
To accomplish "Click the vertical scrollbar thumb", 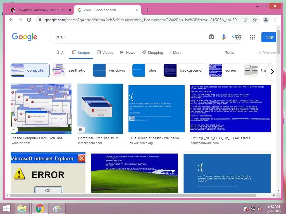I will click(278, 42).
